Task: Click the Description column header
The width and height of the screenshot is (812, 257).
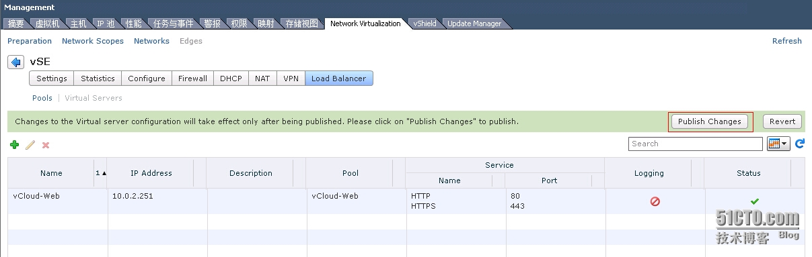Action: click(251, 173)
